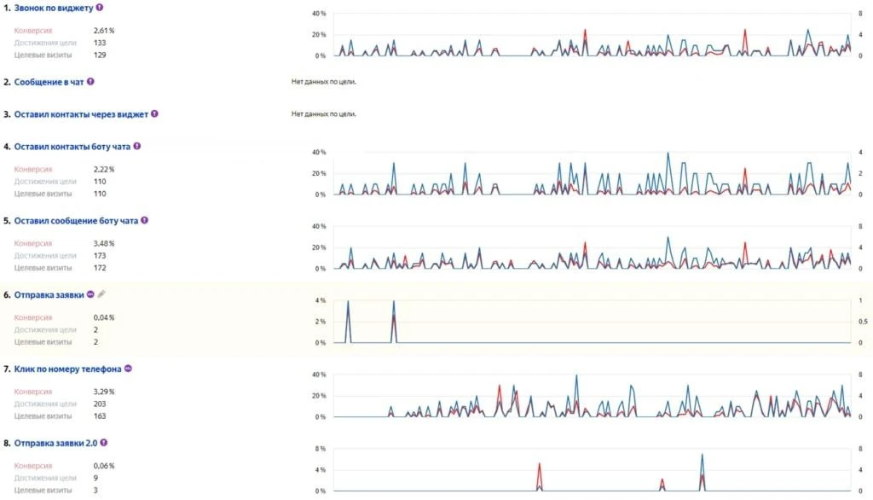Screen dimensions: 873x500
Task: Click purple badge icon next to 'Отправка заявки'
Action: coord(90,294)
